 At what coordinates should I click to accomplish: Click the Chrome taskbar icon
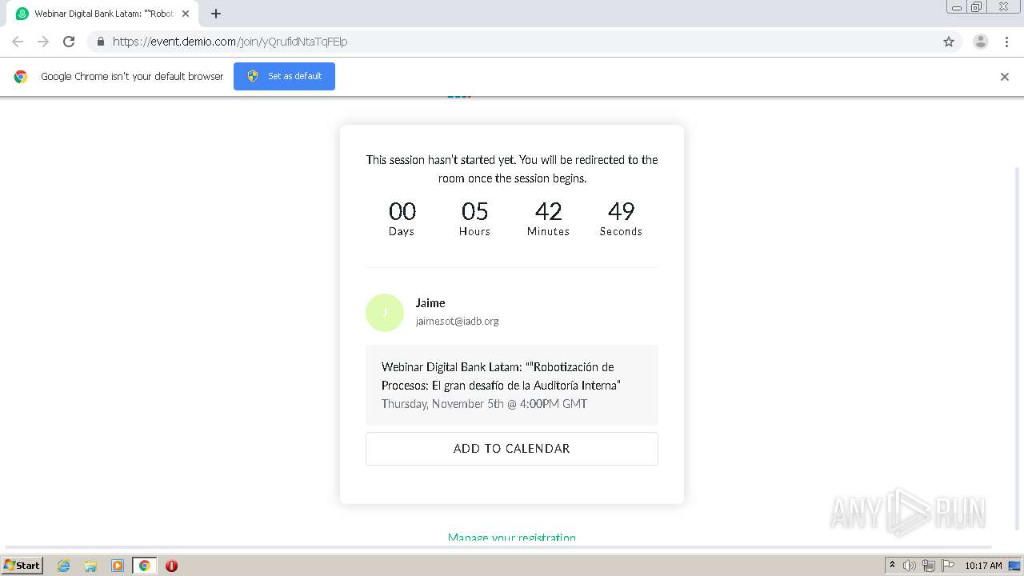(x=144, y=566)
